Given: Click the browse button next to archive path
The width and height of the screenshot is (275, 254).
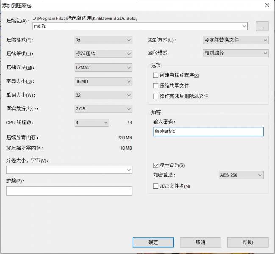Looking at the screenshot, I should [x=262, y=26].
